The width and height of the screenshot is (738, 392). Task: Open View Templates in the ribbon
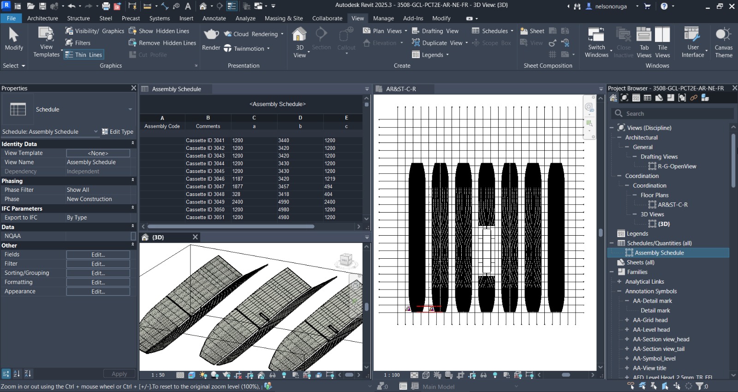coord(46,42)
